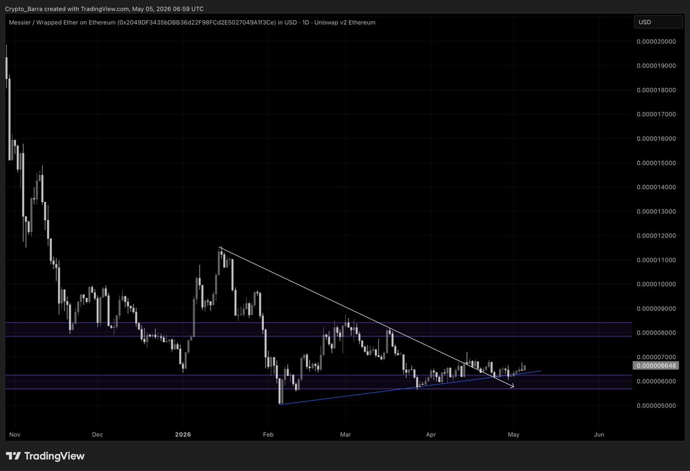The height and width of the screenshot is (471, 690).
Task: Click the May date label
Action: 514,435
